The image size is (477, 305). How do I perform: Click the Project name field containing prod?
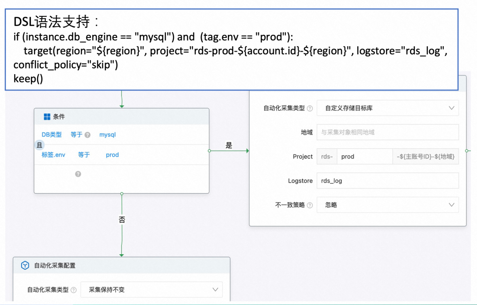[364, 157]
